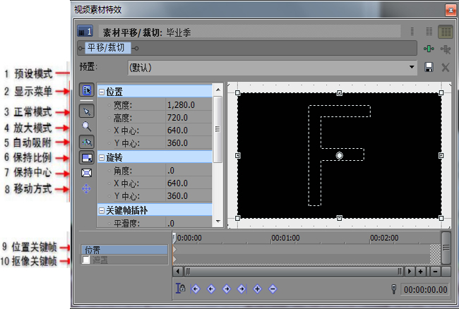Toggle Size About Center button
459x309 pixels.
tap(86, 173)
